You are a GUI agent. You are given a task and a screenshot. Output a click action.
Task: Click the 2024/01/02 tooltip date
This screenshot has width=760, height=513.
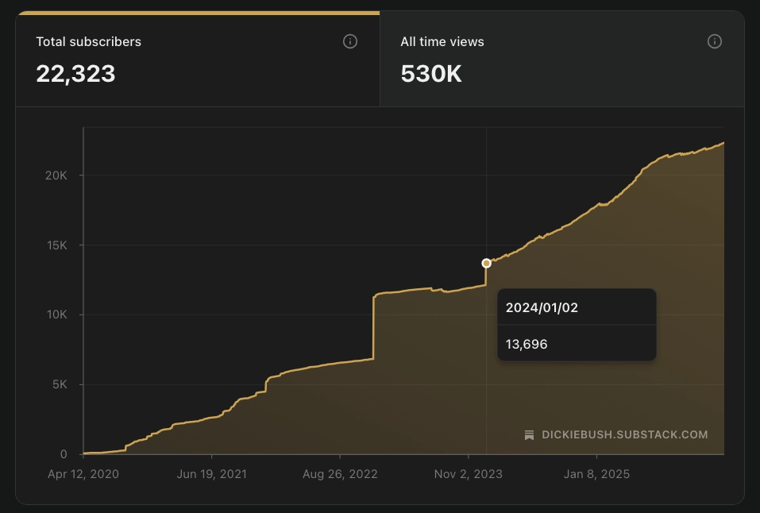(x=542, y=307)
